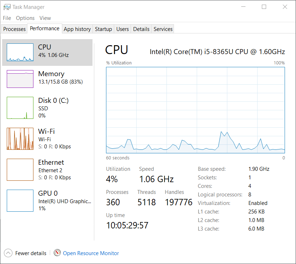
Task: Click the L3 cache 6.0 MB value
Action: (257, 229)
